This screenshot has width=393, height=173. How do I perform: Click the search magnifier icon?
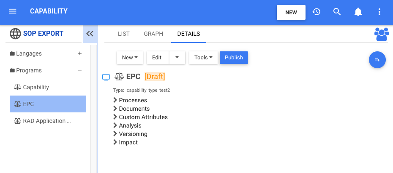coord(337,12)
